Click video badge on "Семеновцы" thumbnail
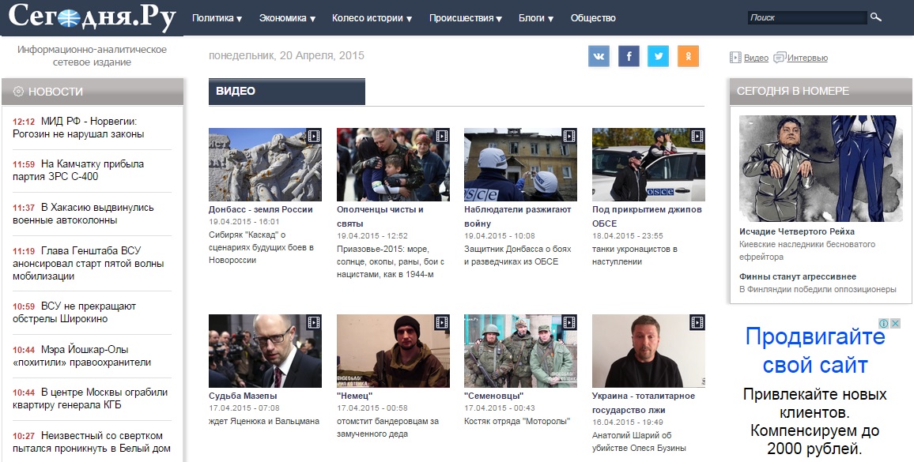 click(x=569, y=323)
